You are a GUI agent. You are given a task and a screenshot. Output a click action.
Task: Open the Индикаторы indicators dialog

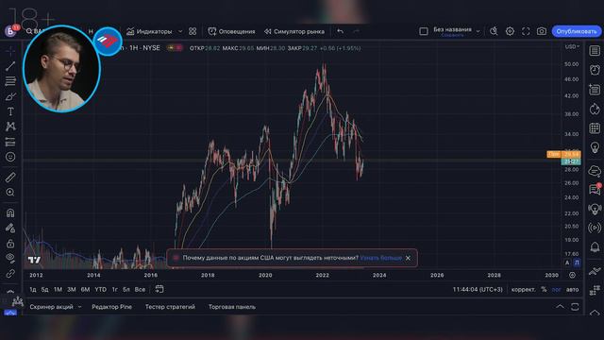[x=149, y=31]
